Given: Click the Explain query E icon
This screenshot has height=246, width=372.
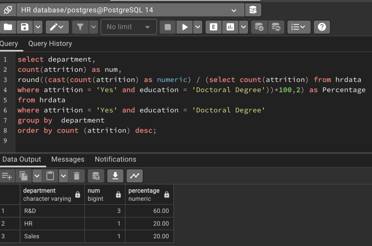Looking at the screenshot, I should click(213, 27).
